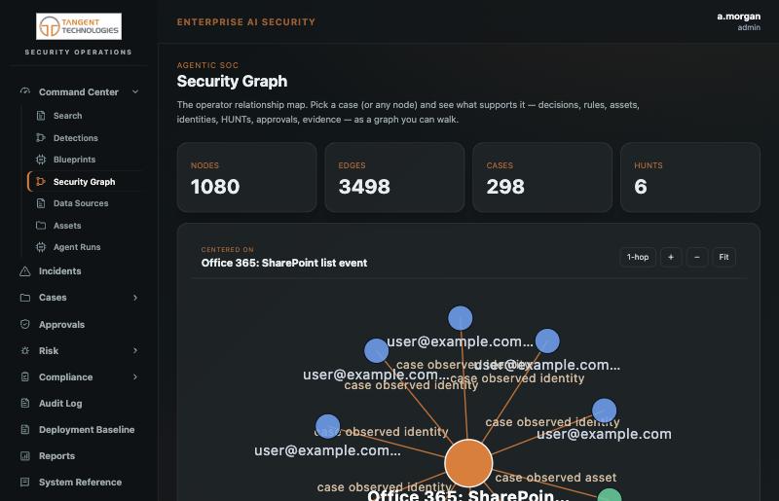
Task: Select the orange Office 365 SharePoint center node
Action: (468, 463)
